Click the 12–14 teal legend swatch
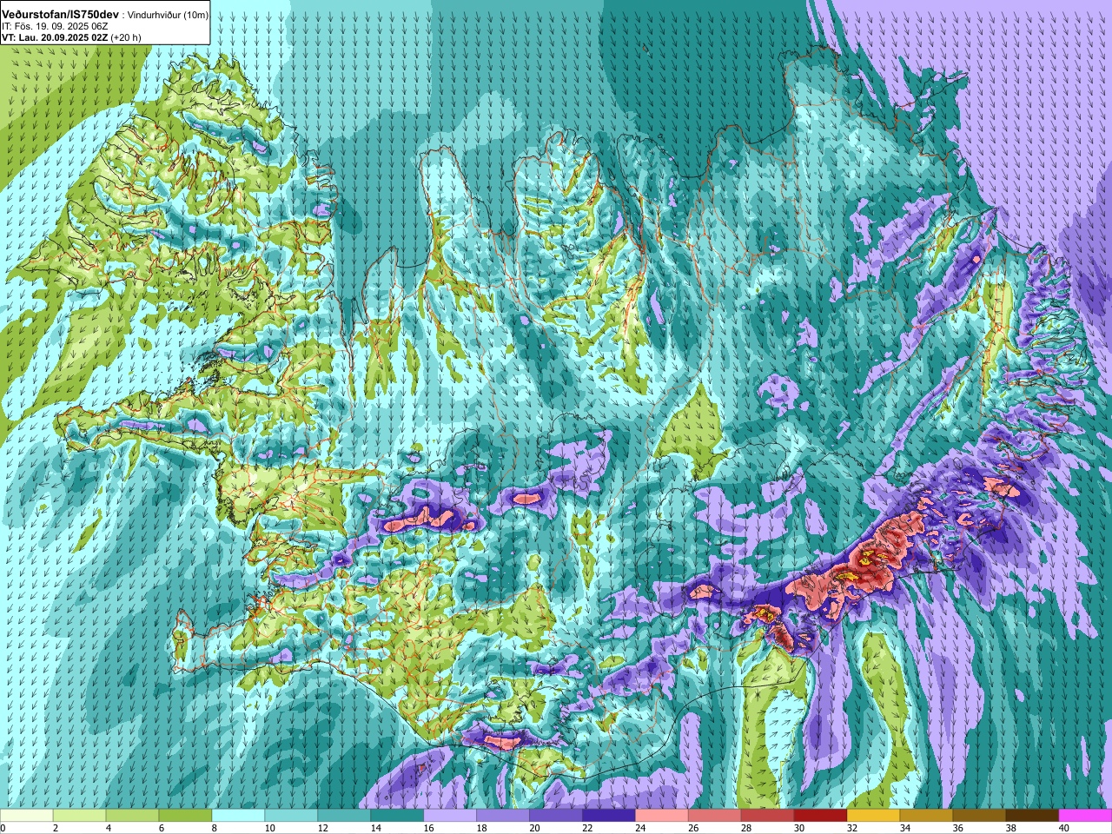The height and width of the screenshot is (834, 1112). coord(344,816)
